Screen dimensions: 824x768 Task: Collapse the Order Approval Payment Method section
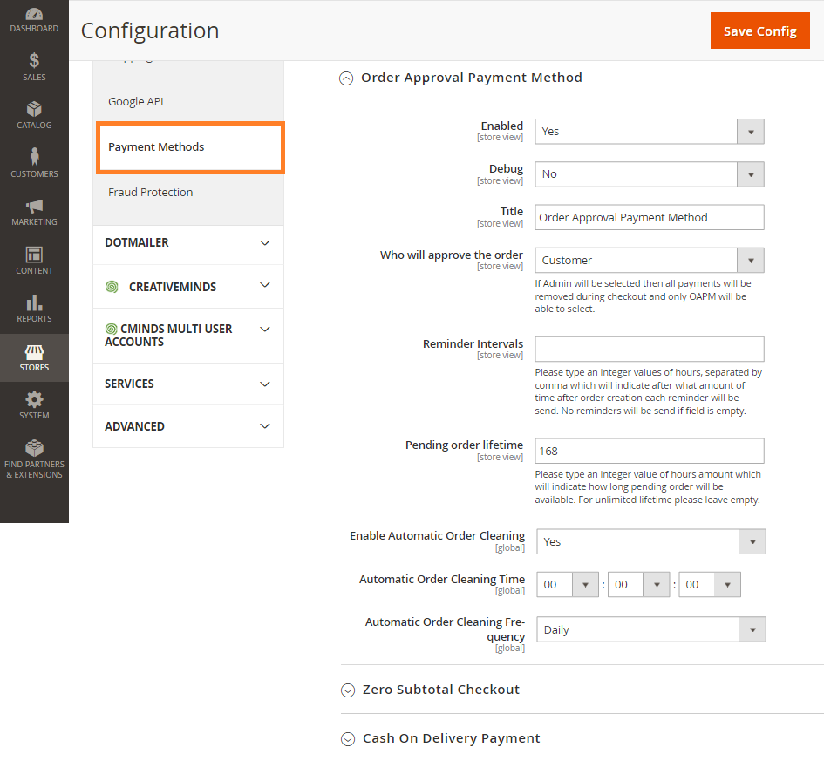pos(346,78)
